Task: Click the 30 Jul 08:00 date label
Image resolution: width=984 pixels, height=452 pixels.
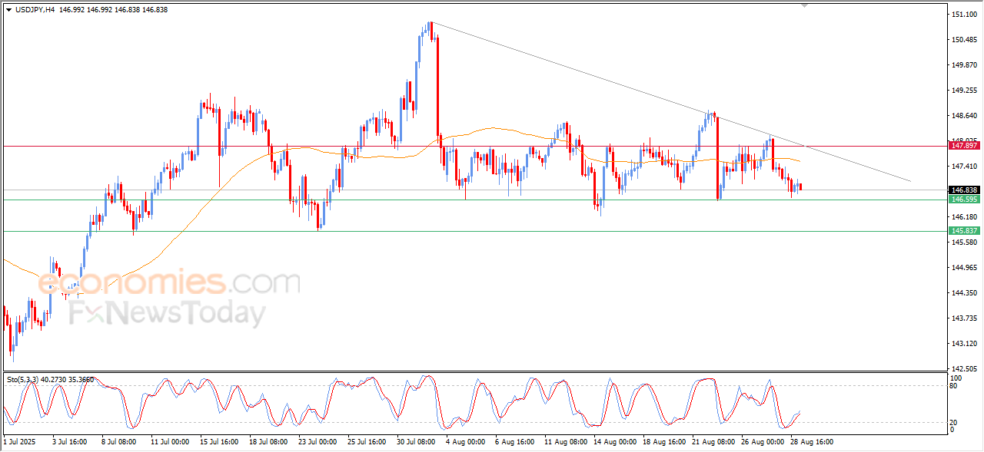Action: click(416, 442)
